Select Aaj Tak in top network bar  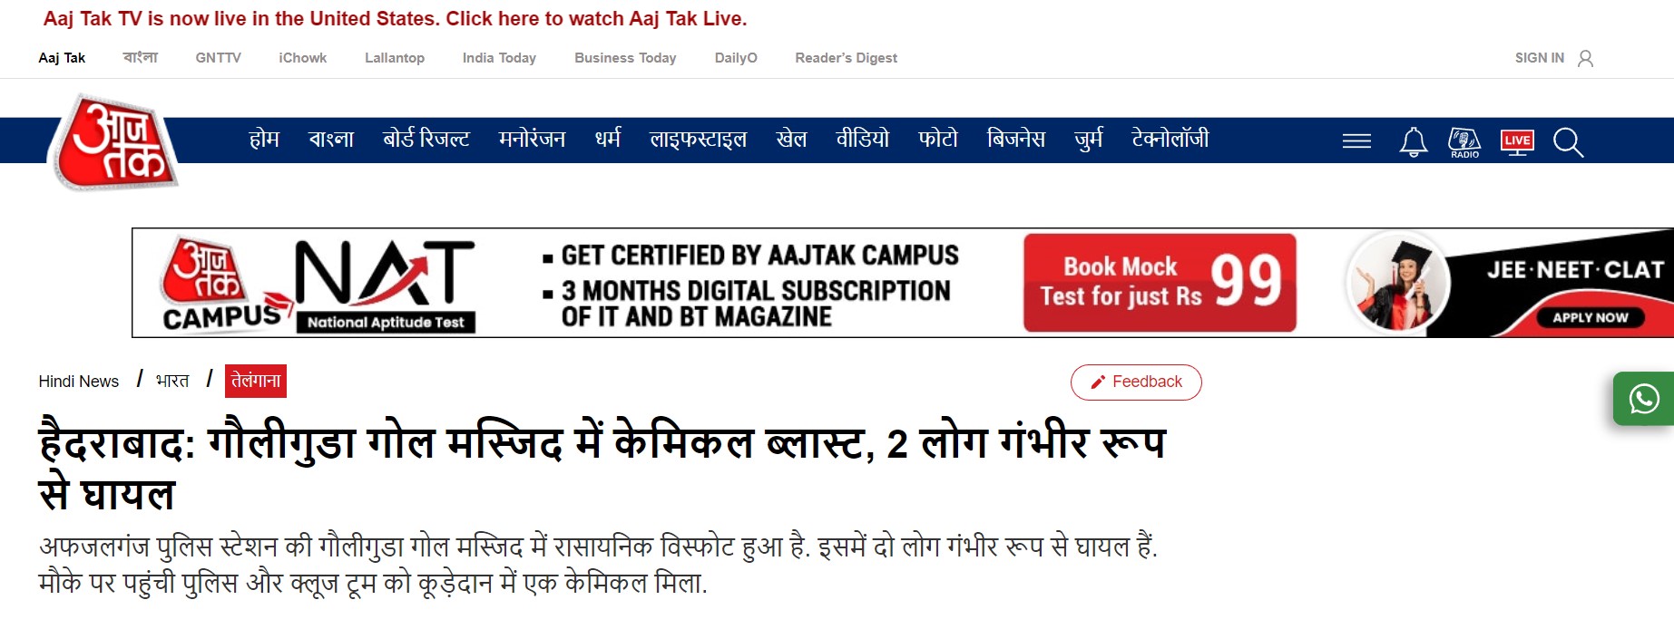point(62,58)
